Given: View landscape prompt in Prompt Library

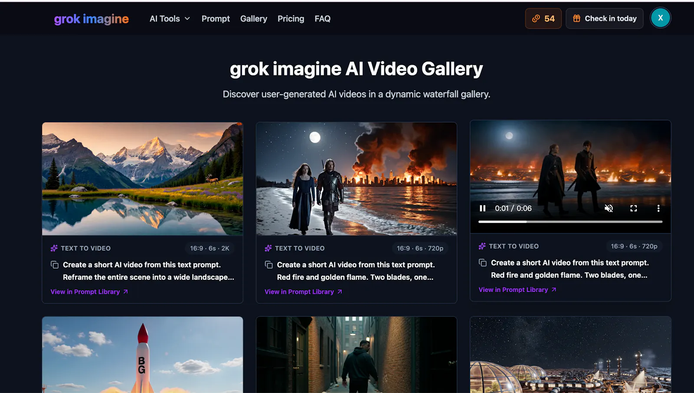Looking at the screenshot, I should coord(89,292).
